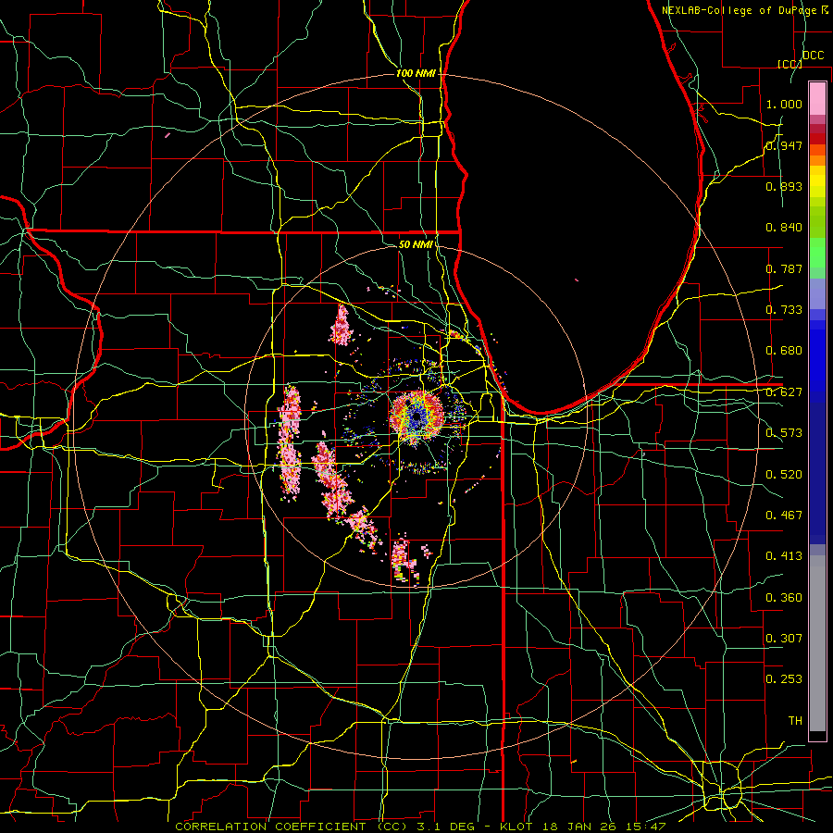Click the 0.680 colorbar value

click(784, 351)
